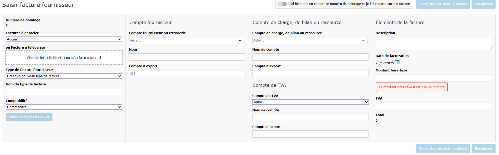Open Compte de charge, bilan ou ressource dropdown

pos(310,40)
